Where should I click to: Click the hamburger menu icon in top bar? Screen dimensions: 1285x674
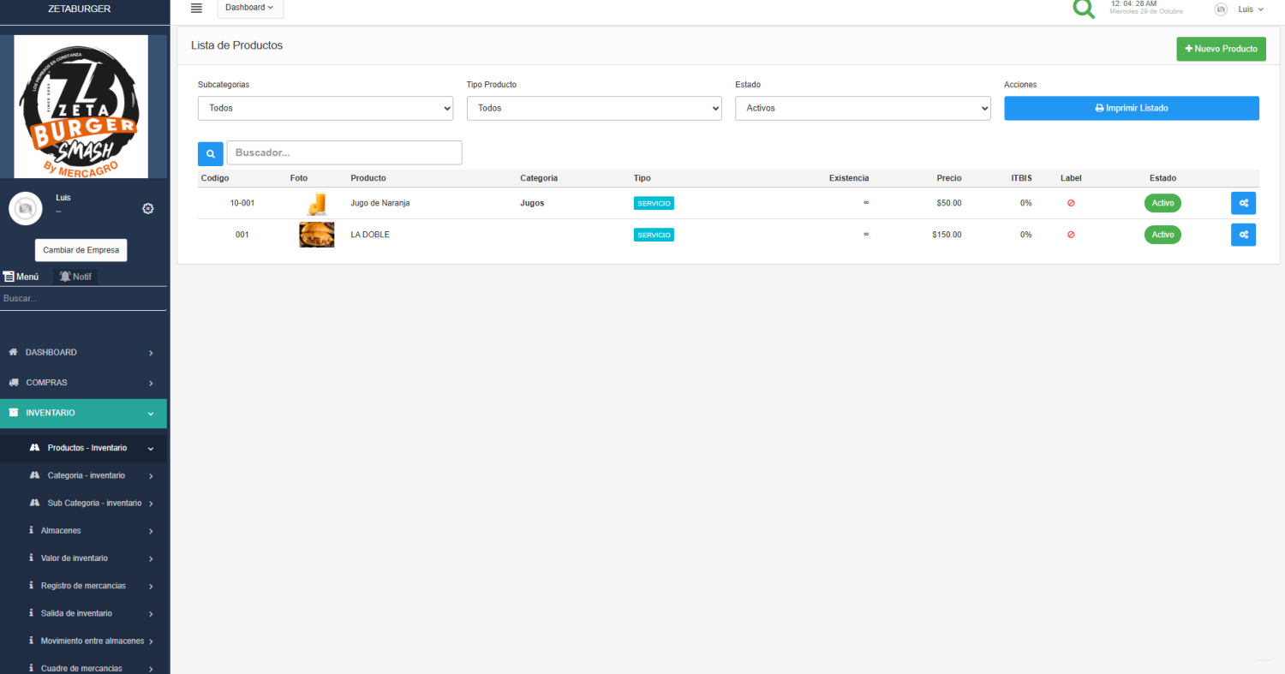pos(196,9)
